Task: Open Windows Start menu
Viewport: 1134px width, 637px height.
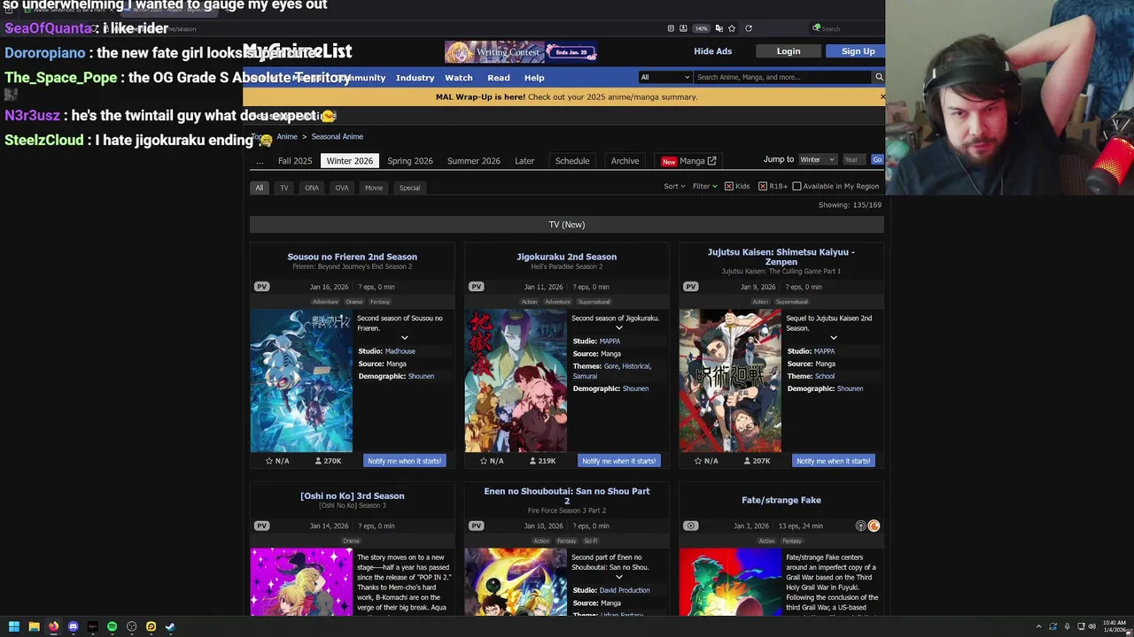Action: tap(13, 626)
